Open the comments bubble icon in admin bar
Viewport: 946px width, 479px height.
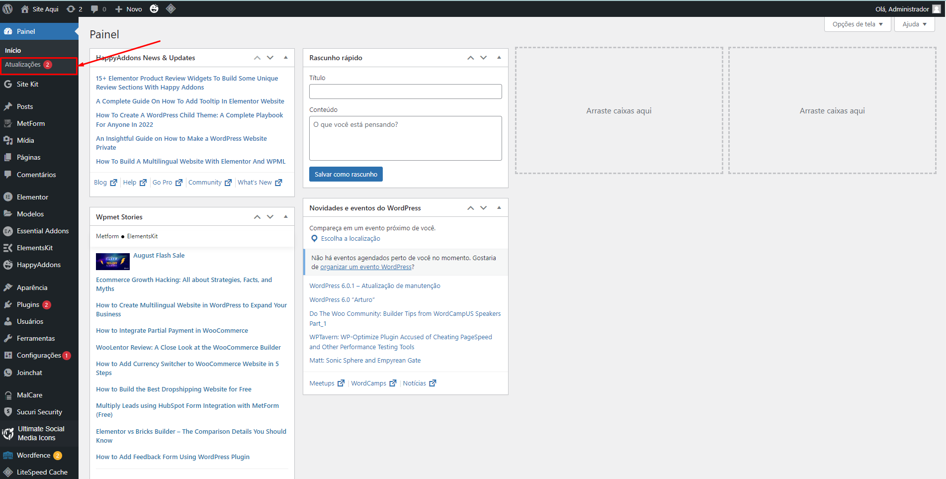coord(94,9)
